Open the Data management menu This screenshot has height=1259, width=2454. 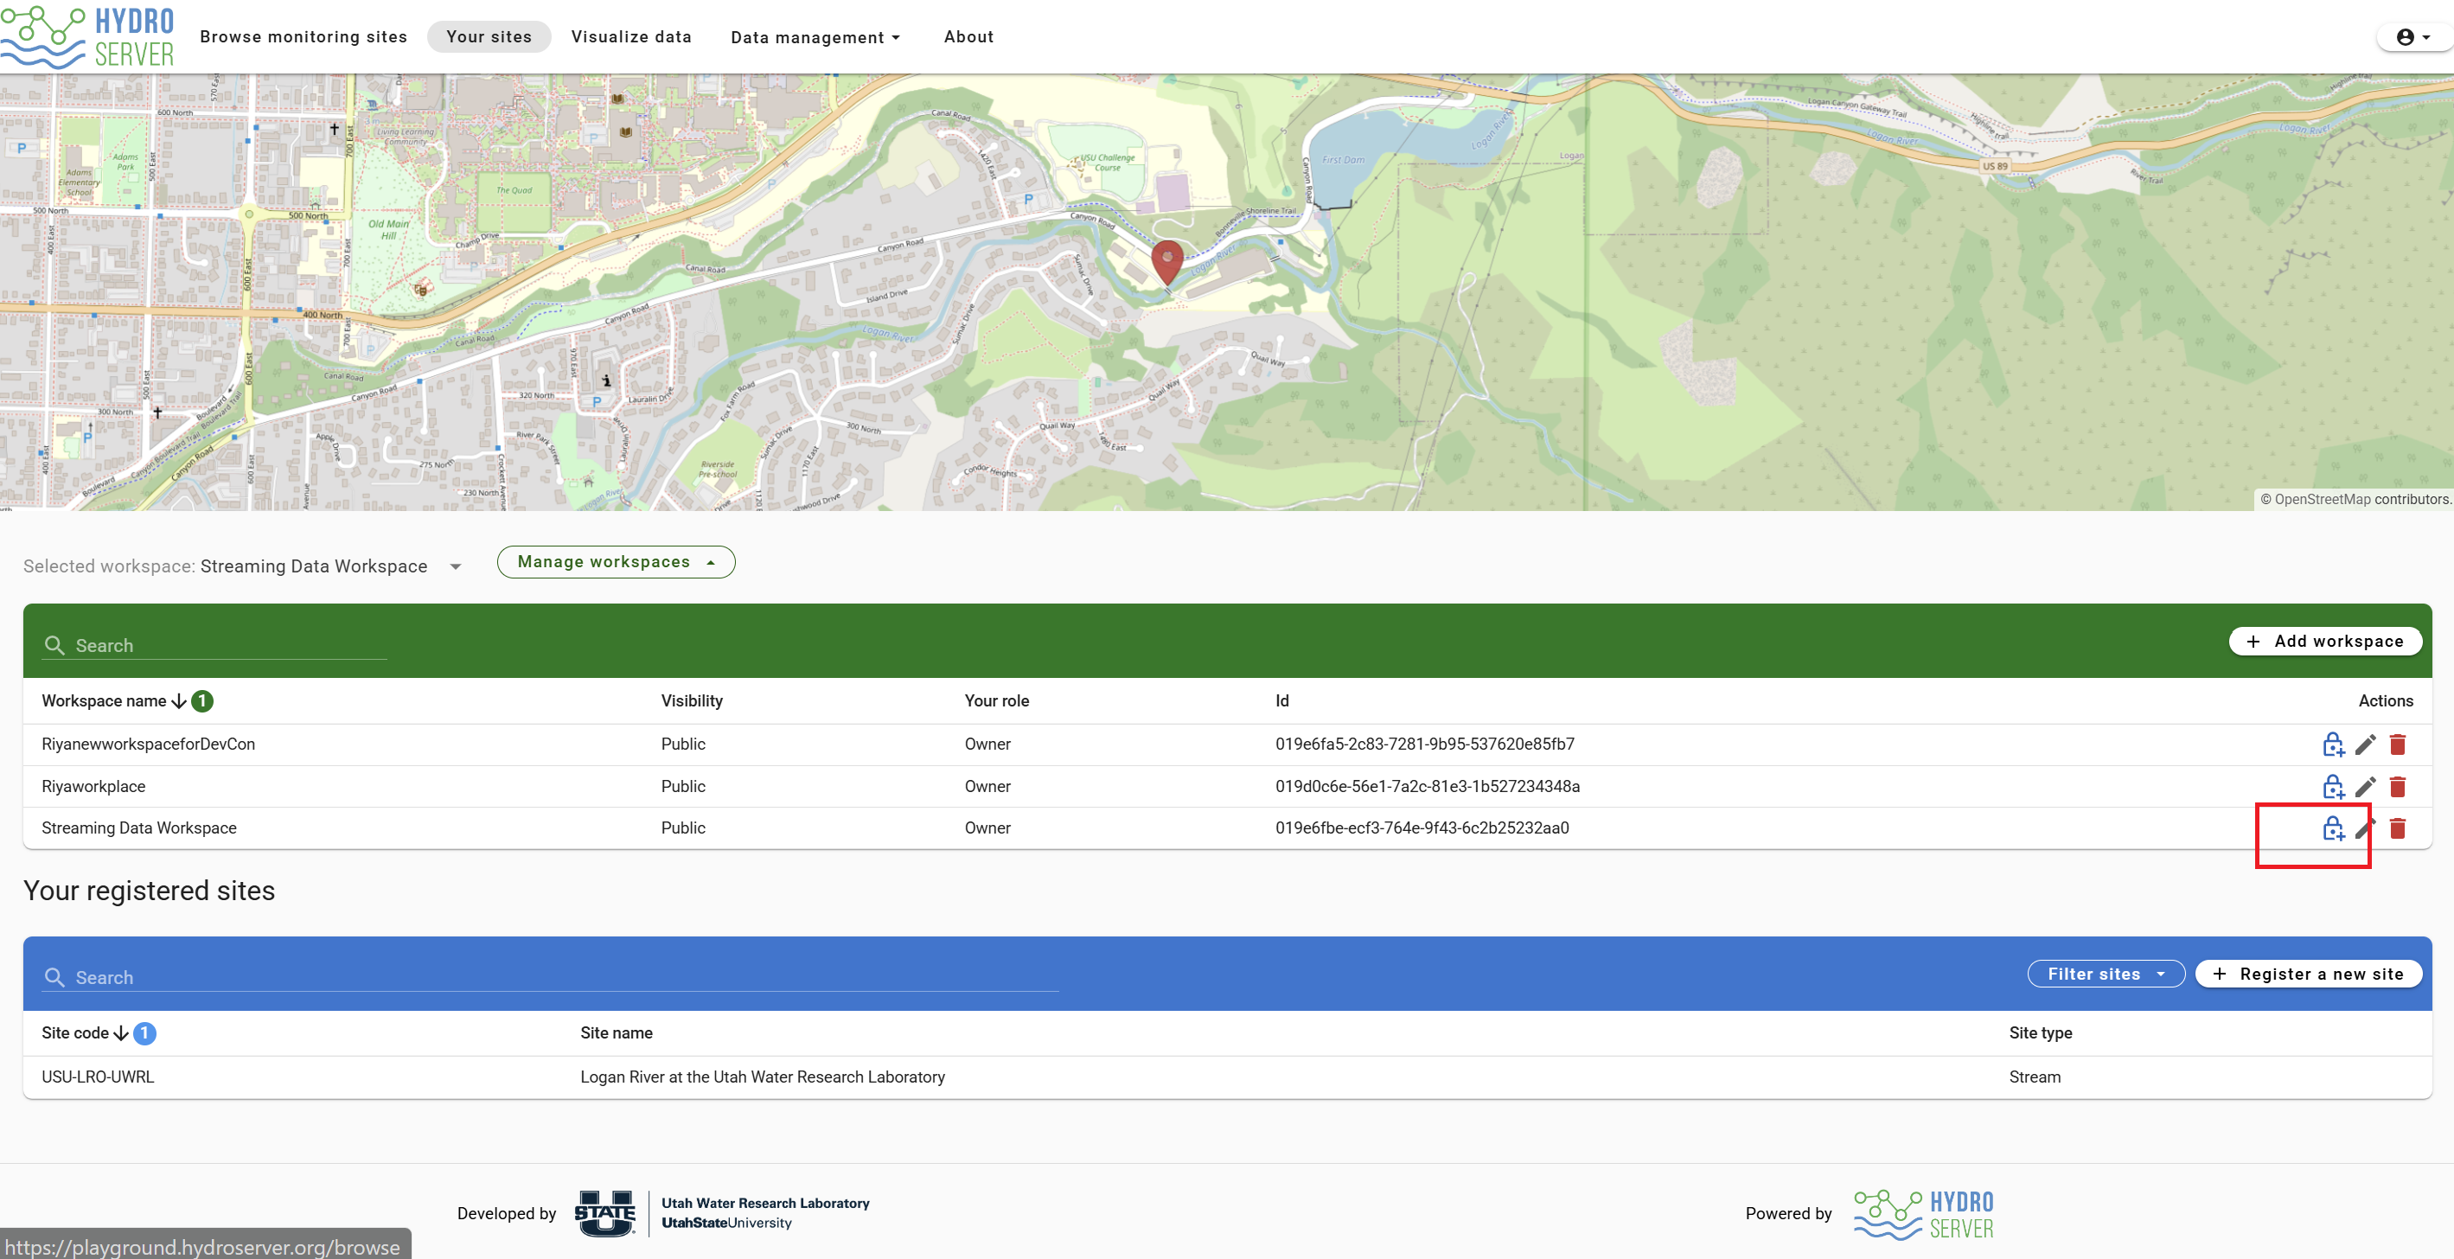point(815,37)
